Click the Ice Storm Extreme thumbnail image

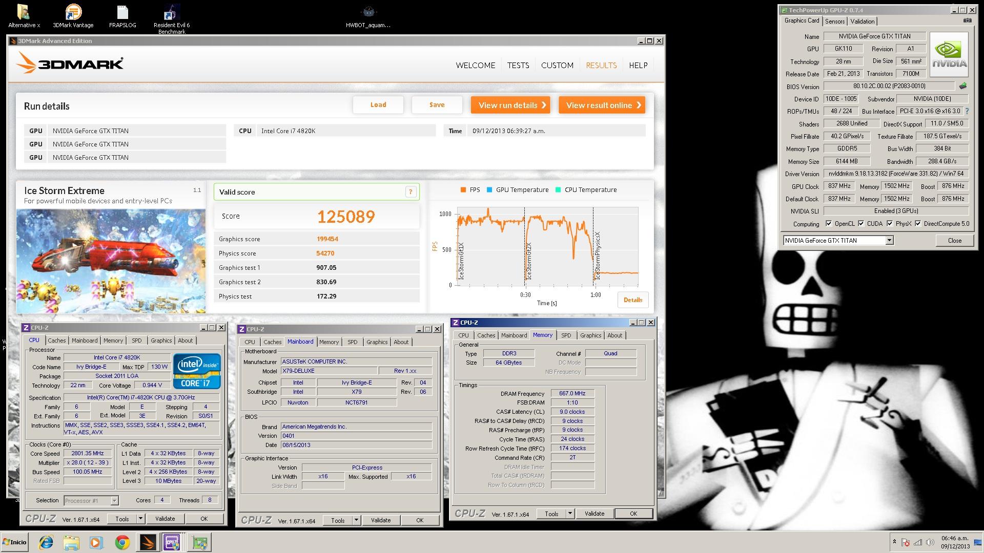111,261
